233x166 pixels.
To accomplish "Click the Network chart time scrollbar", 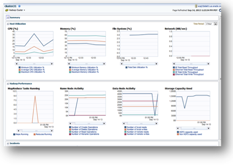I will (191, 64).
